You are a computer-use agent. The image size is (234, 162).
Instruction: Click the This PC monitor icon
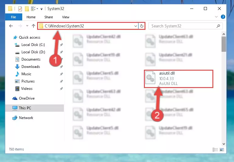point(15,108)
